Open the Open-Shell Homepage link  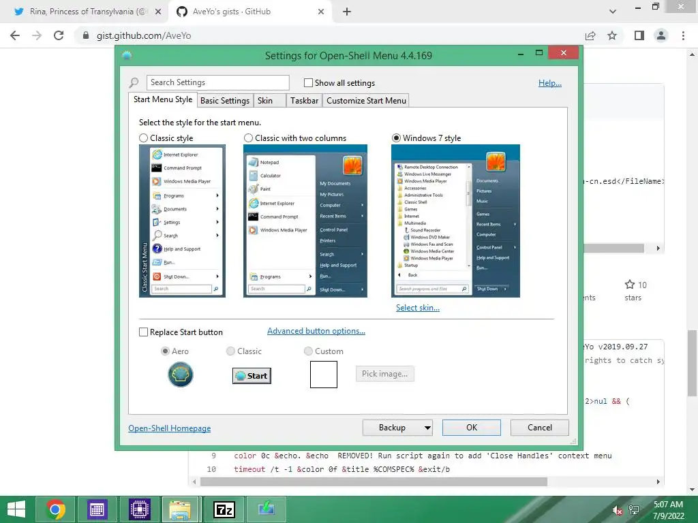pos(170,428)
